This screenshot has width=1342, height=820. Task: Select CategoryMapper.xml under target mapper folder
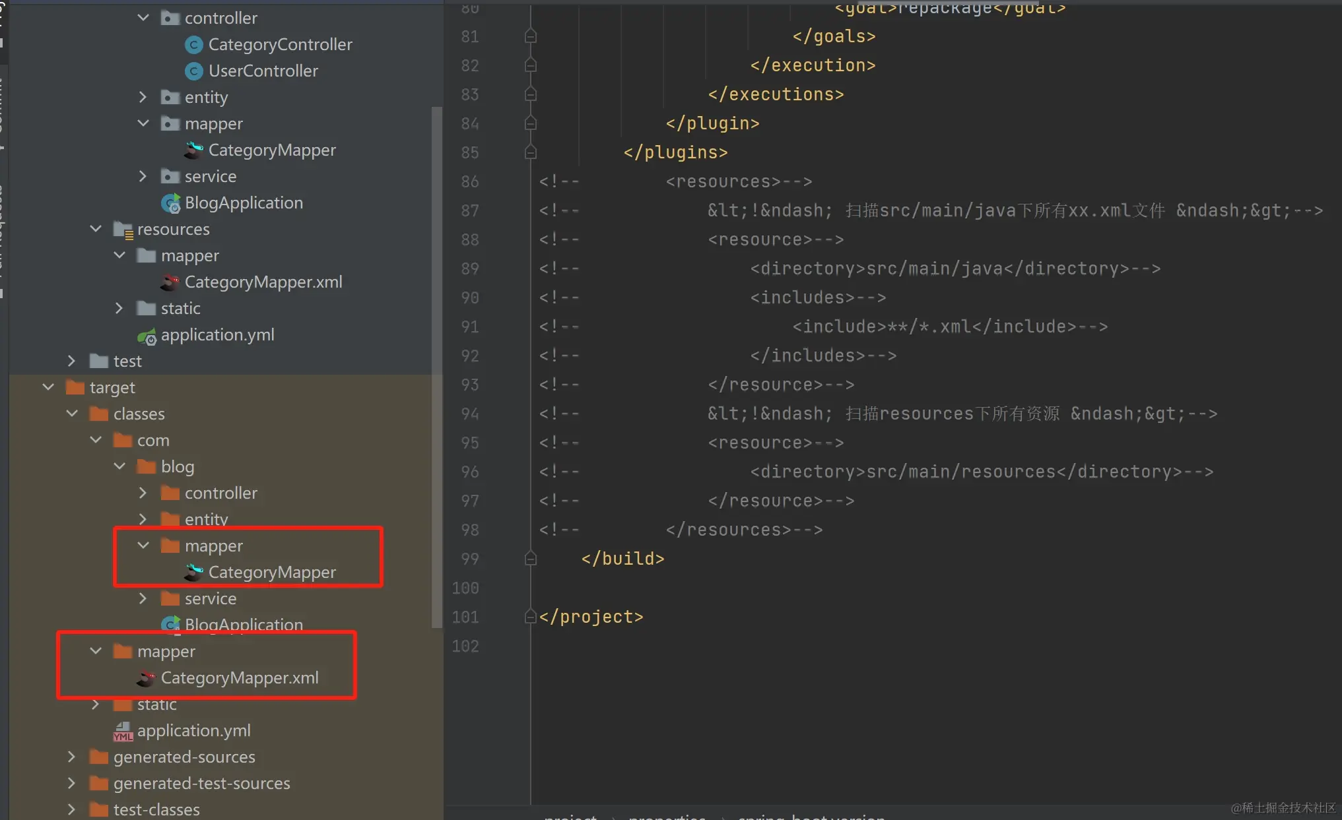click(x=239, y=678)
